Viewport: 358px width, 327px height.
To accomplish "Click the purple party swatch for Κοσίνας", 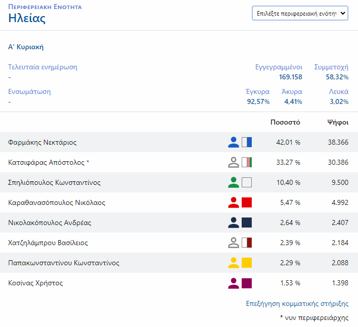I will tap(247, 283).
